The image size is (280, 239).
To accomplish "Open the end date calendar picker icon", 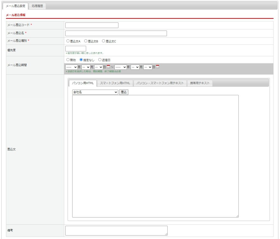I will click(x=157, y=67).
